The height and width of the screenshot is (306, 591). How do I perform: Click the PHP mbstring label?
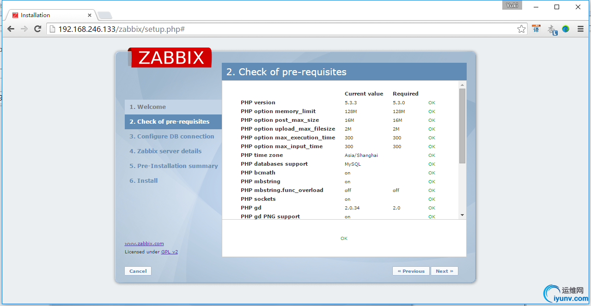tap(261, 181)
